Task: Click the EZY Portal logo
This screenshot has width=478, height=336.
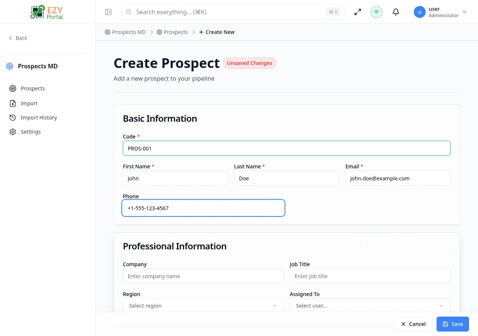Action: coord(46,12)
